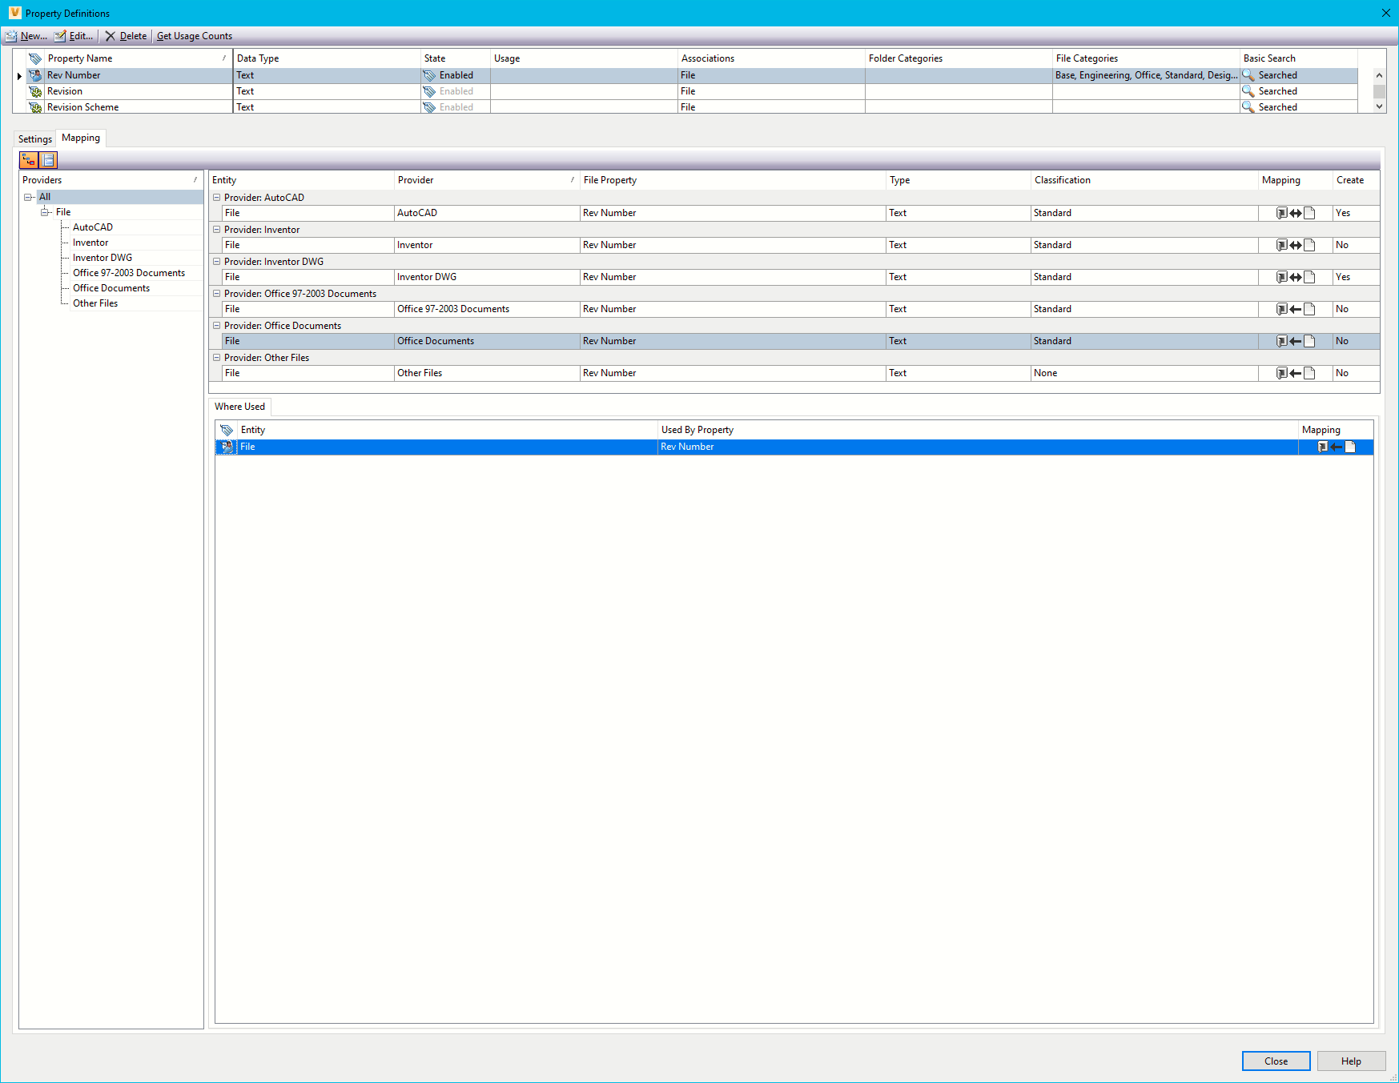This screenshot has width=1399, height=1083.
Task: Click the Delete X icon in the toolbar
Action: click(110, 35)
